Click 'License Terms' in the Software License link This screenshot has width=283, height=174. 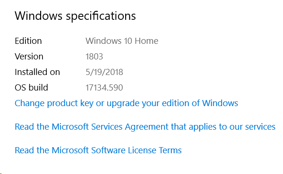point(154,150)
